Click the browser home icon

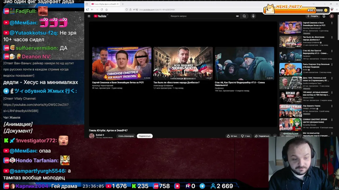tap(106, 9)
